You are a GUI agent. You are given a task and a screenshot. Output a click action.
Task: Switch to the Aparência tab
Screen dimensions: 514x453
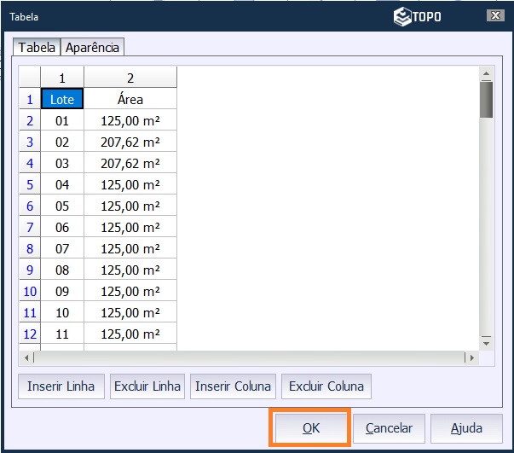[93, 48]
